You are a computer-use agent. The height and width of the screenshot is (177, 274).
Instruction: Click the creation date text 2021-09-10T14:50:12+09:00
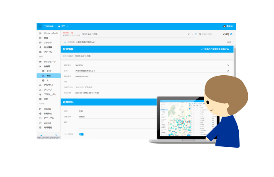coord(87,93)
